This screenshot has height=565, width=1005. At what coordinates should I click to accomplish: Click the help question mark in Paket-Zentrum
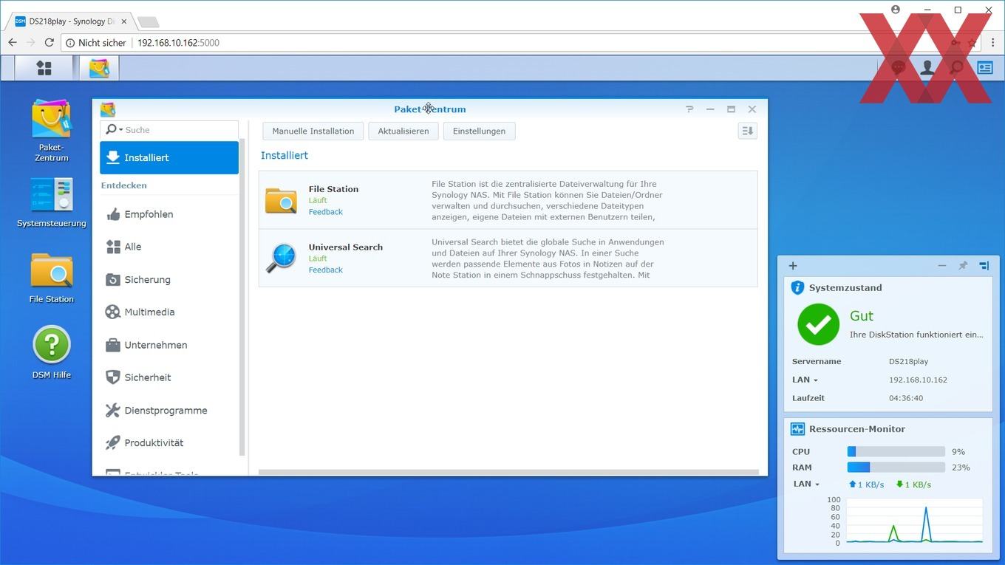(x=689, y=109)
